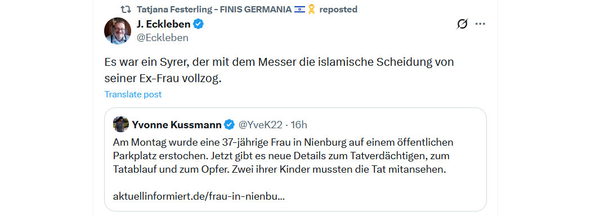Open quoted post about Nienburg Parkplatz
Screen dimensions: 591x216
[x=295, y=159]
